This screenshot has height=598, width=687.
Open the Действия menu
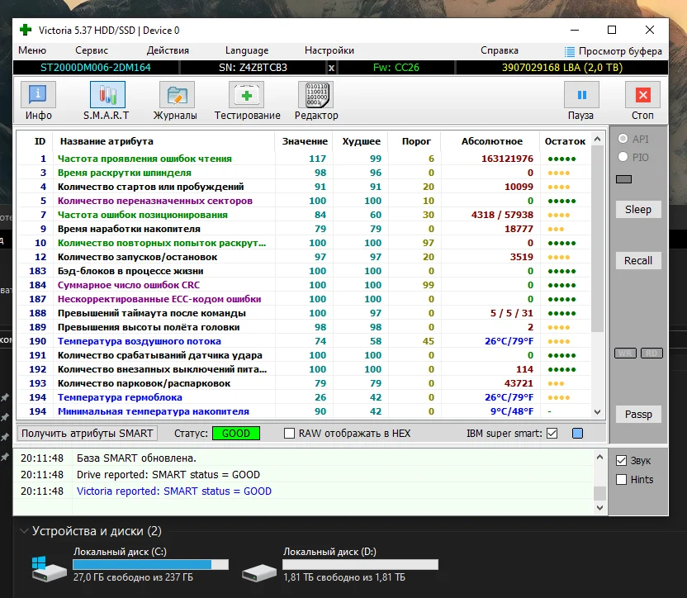(168, 50)
